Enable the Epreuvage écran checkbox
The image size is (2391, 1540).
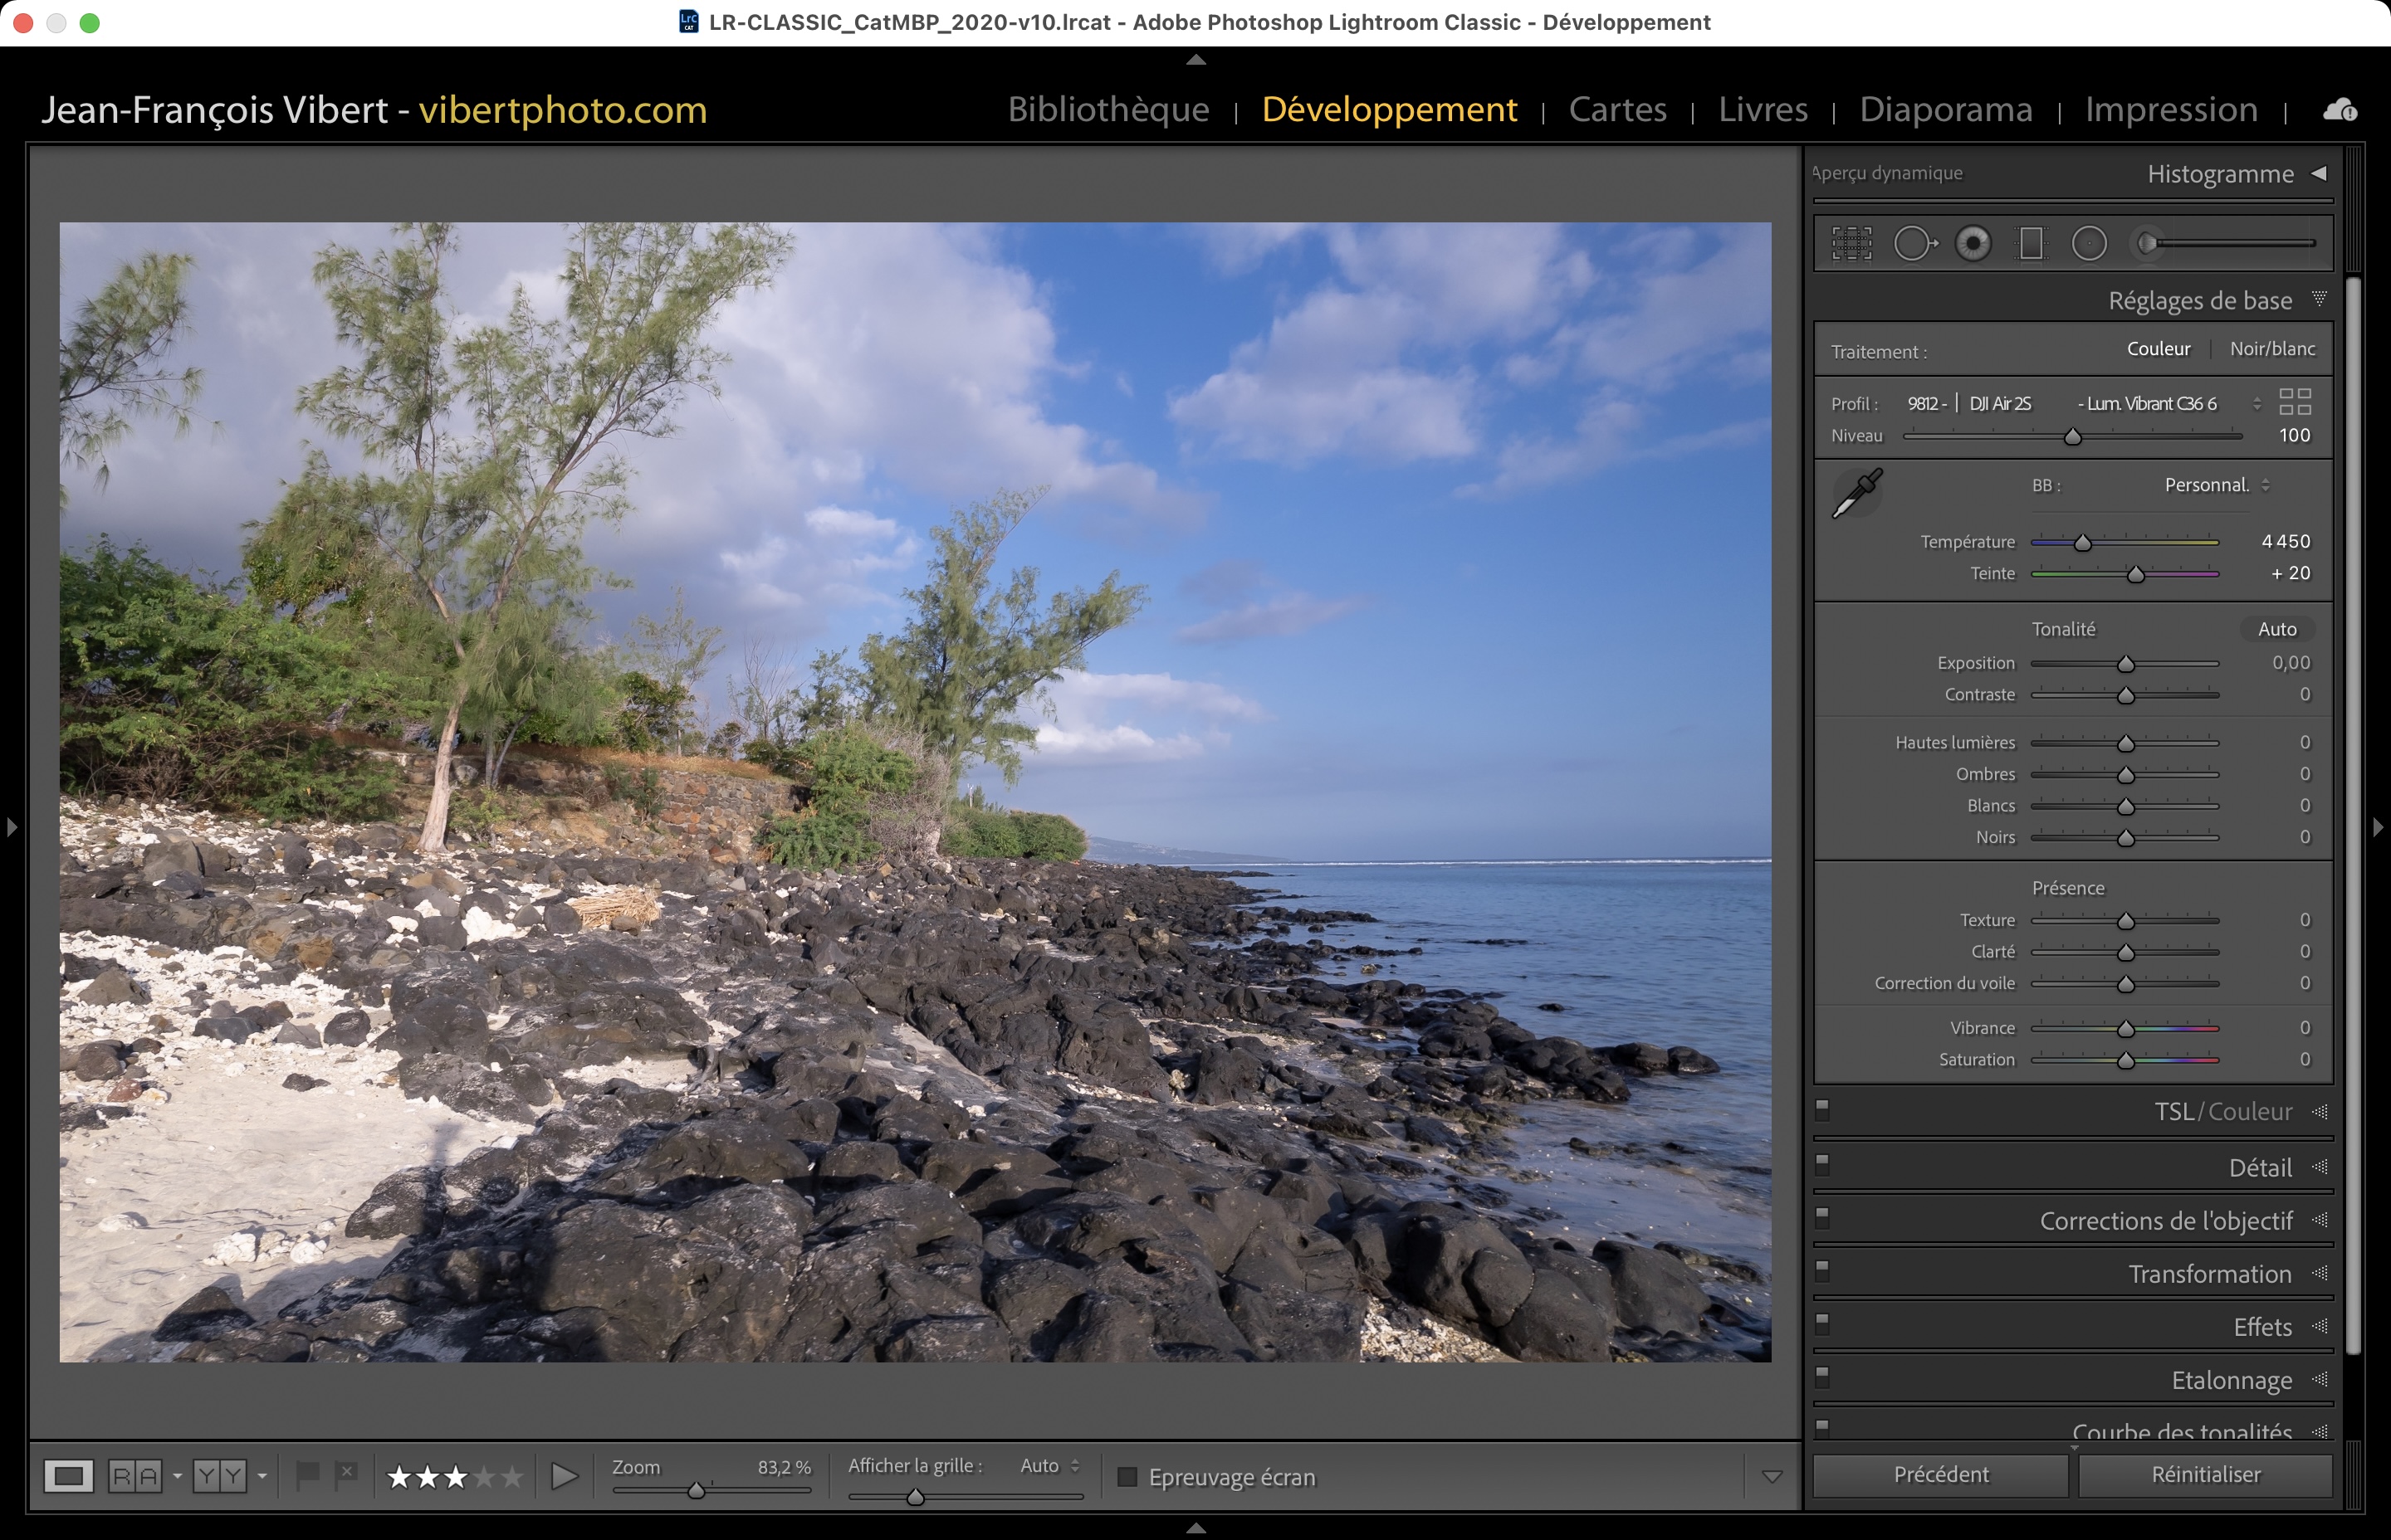pos(1127,1477)
